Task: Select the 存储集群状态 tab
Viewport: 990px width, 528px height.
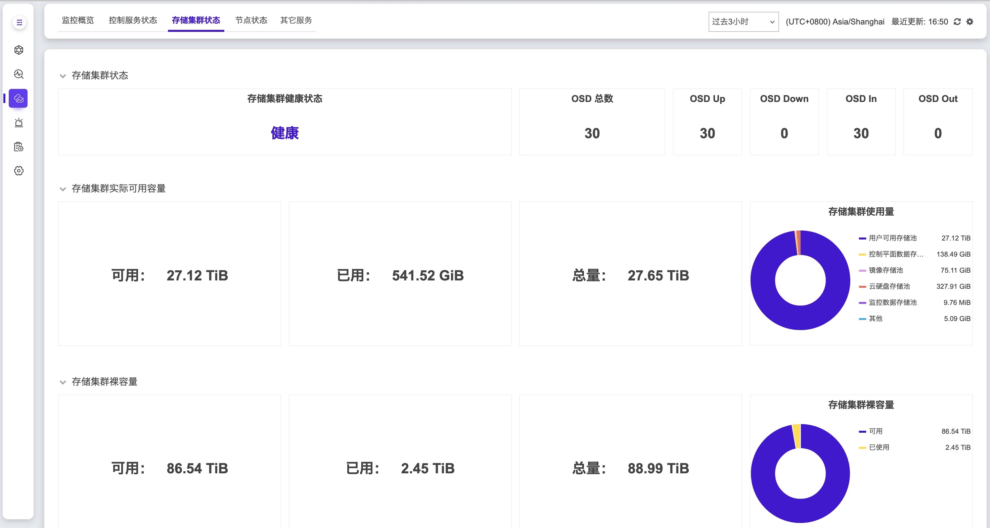Action: (x=196, y=20)
